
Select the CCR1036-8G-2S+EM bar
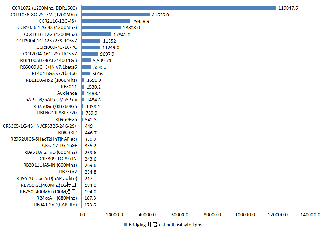click(x=116, y=15)
